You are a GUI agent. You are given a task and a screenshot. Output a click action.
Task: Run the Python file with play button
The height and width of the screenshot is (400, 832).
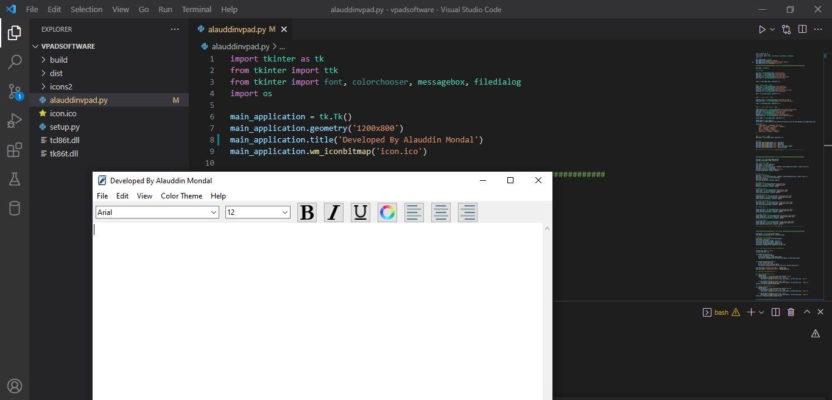(x=761, y=29)
